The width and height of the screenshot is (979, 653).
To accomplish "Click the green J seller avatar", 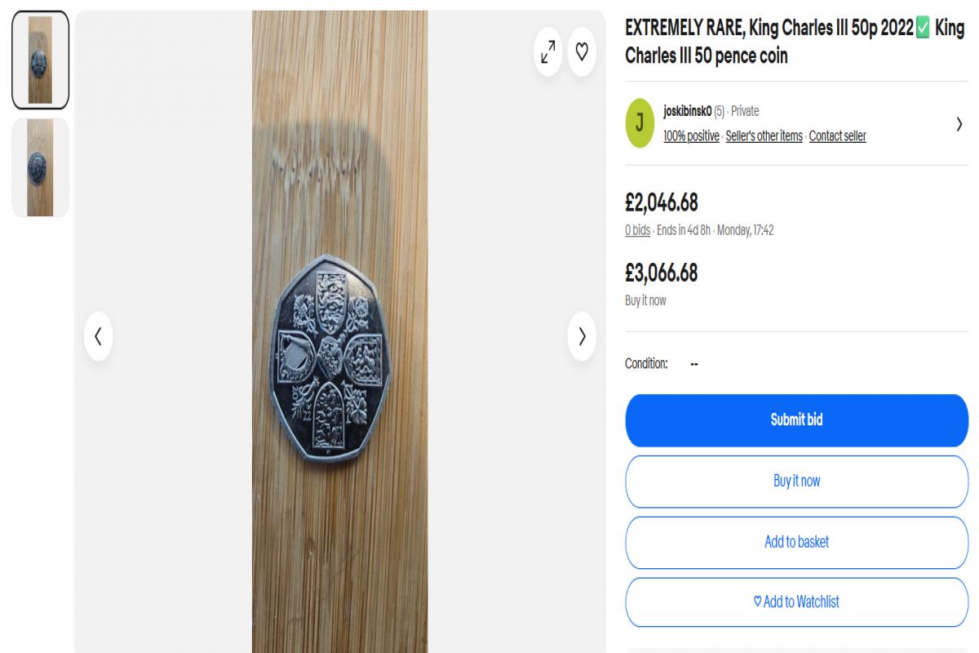I will coord(640,123).
